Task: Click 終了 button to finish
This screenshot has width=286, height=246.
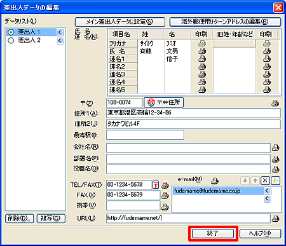Action: click(x=213, y=233)
